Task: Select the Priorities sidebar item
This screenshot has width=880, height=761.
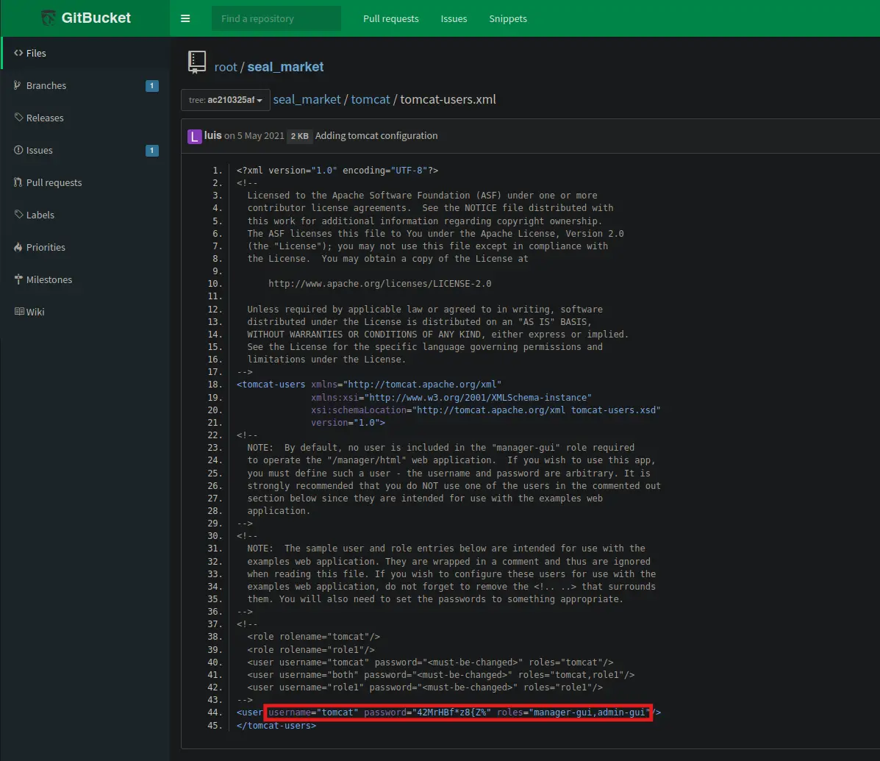Action: [85, 248]
